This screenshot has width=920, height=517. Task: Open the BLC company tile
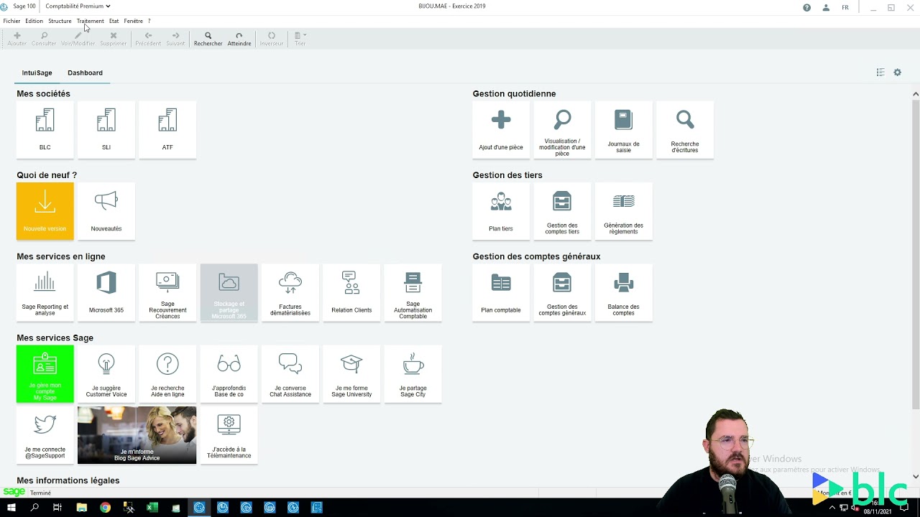tap(45, 129)
